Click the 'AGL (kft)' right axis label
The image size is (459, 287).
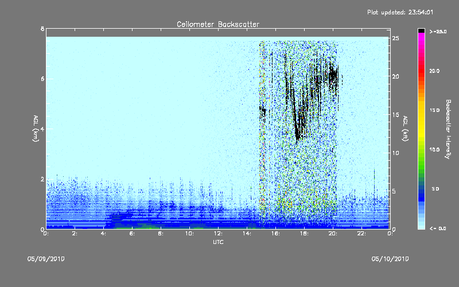point(405,129)
